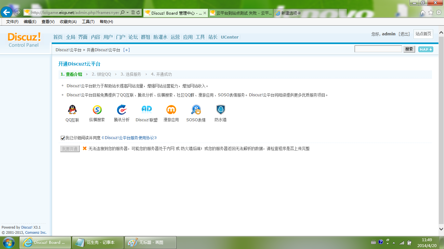This screenshot has height=249, width=444.
Task: Toggle the 我已仔细阅读并同意 agreement checkbox
Action: click(x=63, y=138)
